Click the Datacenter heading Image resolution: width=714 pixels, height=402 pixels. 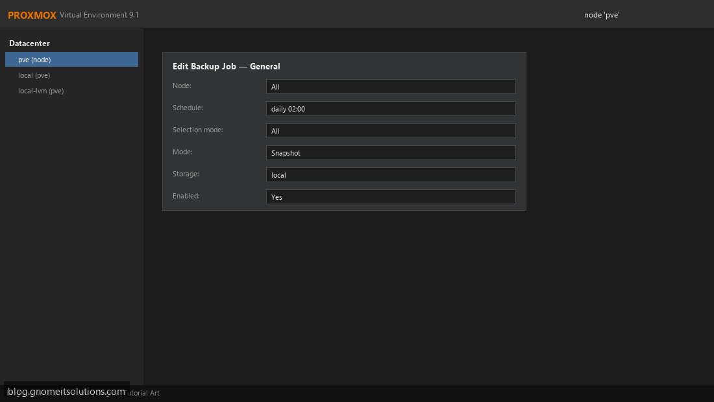click(30, 43)
